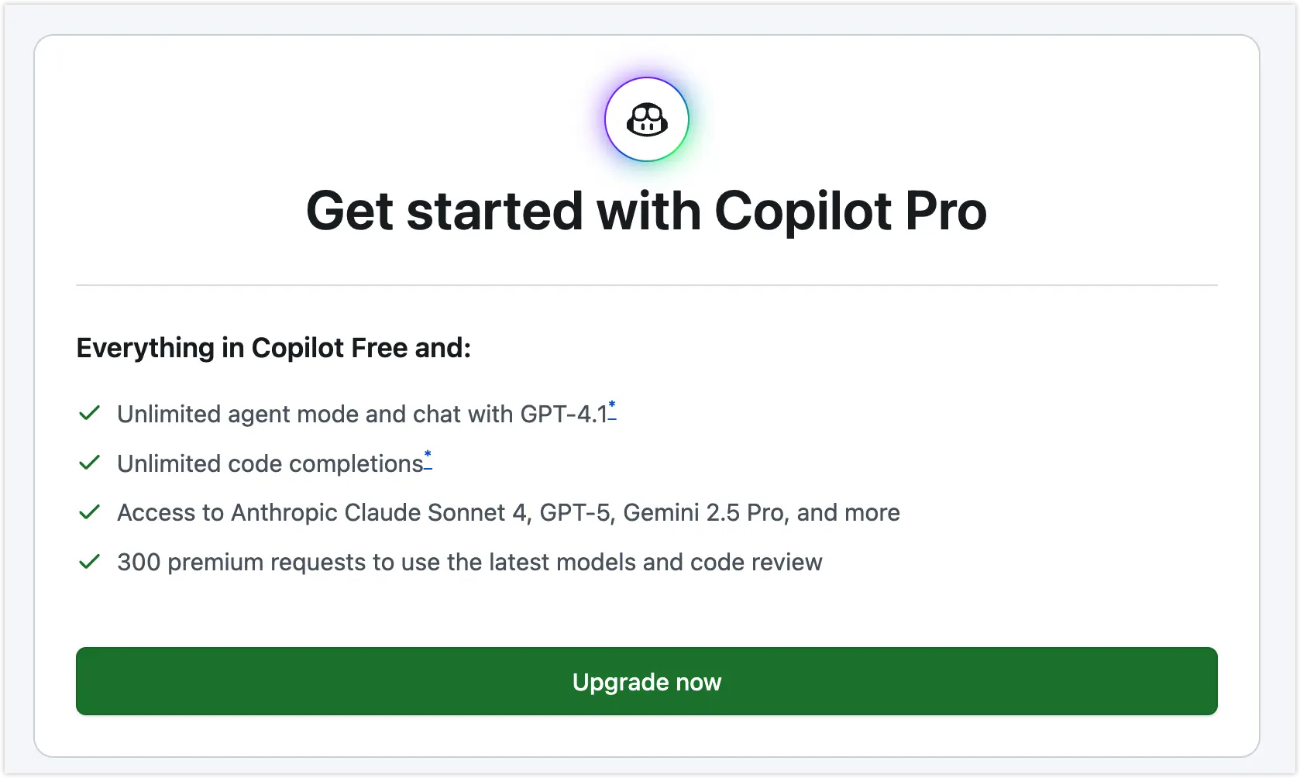Click the 'Unlimited code completions' feature text
Image resolution: width=1300 pixels, height=778 pixels.
[x=270, y=463]
